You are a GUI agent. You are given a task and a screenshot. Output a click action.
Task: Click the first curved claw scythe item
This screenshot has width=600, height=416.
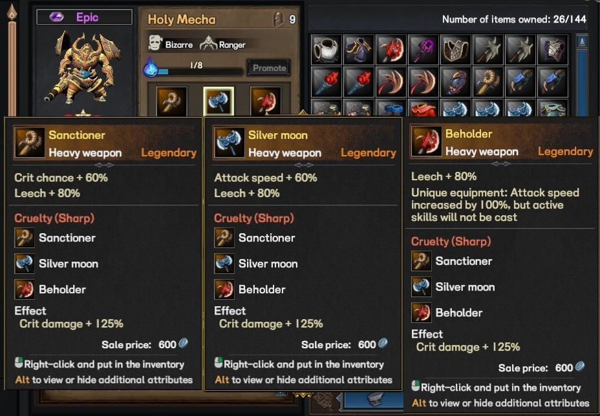(391, 82)
